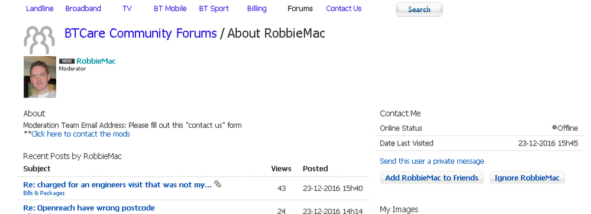Screen dimensions: 591x214
Task: Open the Contact Us page
Action: 344,8
